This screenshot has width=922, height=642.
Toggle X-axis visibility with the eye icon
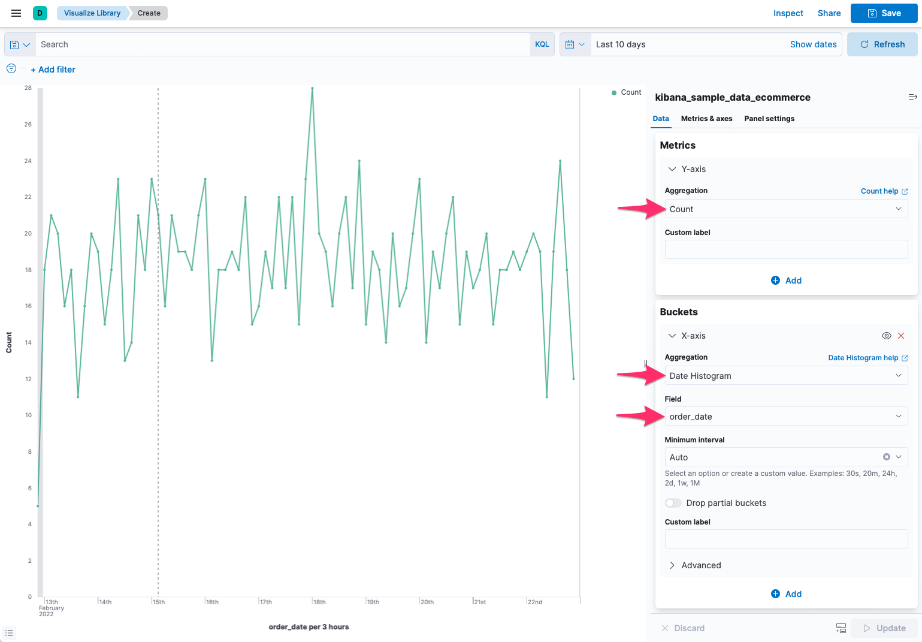click(886, 336)
